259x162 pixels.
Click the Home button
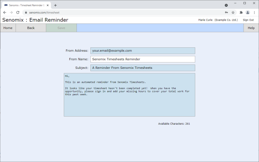coord(8,28)
